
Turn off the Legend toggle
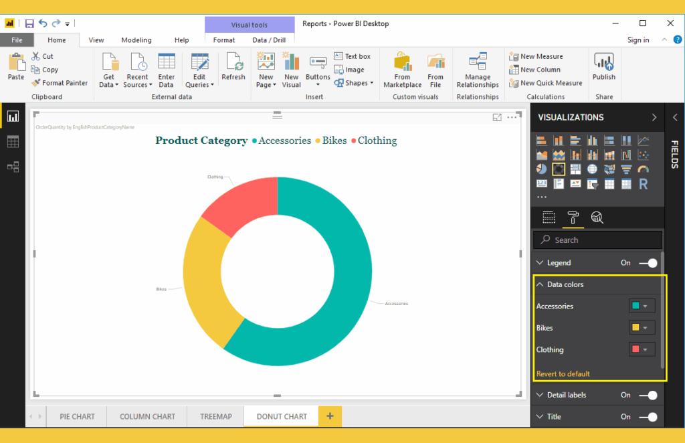pyautogui.click(x=648, y=263)
